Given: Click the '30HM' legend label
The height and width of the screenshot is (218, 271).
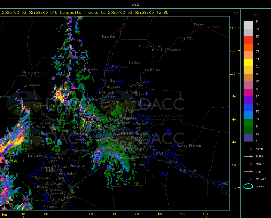Looking at the screenshot, I should coord(259,157).
